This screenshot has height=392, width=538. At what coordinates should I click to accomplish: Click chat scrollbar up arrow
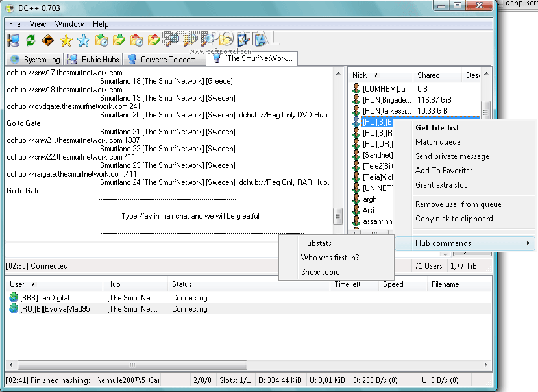(x=338, y=73)
